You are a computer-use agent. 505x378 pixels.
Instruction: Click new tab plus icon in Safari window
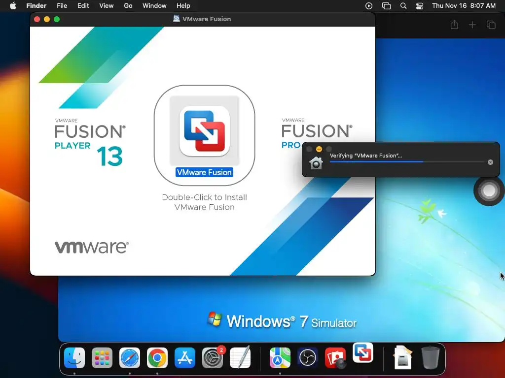point(472,25)
